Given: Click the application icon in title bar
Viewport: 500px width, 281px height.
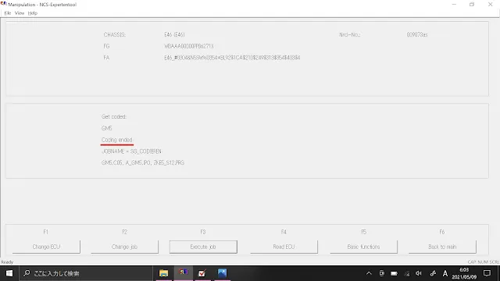Looking at the screenshot, I should click(x=3, y=4).
